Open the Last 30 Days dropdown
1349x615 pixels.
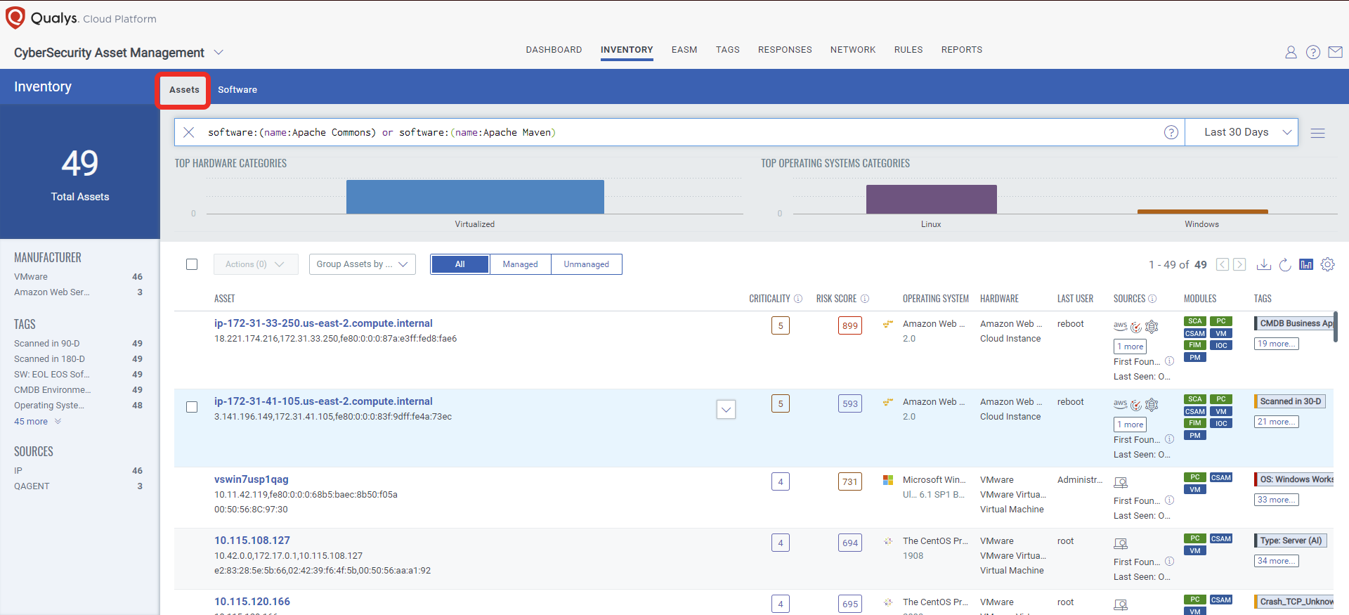[x=1241, y=132]
